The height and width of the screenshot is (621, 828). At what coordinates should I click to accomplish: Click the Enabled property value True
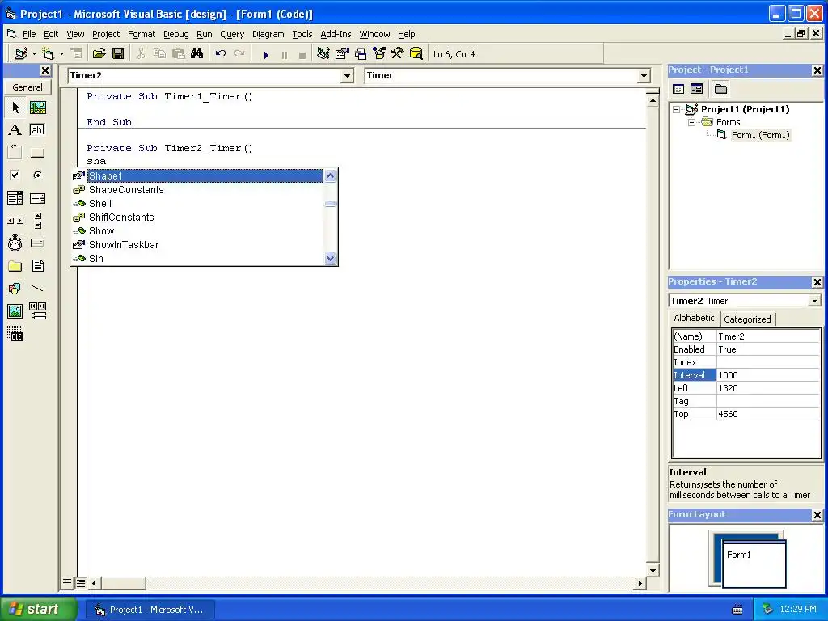tap(768, 349)
